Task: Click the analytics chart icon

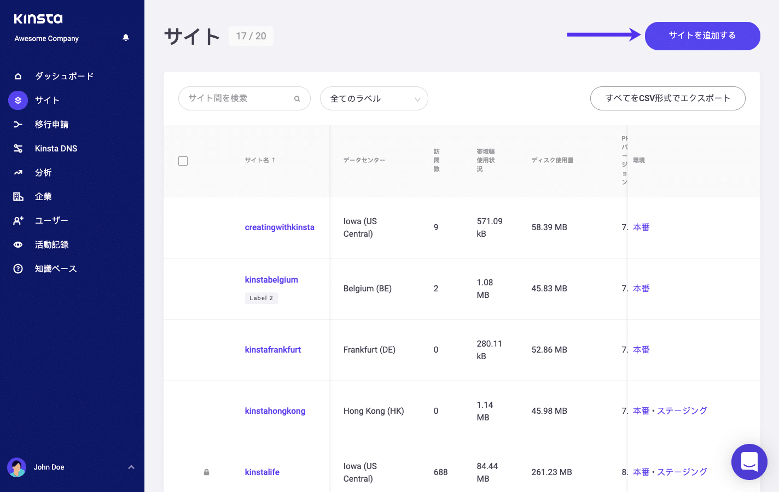Action: [18, 172]
